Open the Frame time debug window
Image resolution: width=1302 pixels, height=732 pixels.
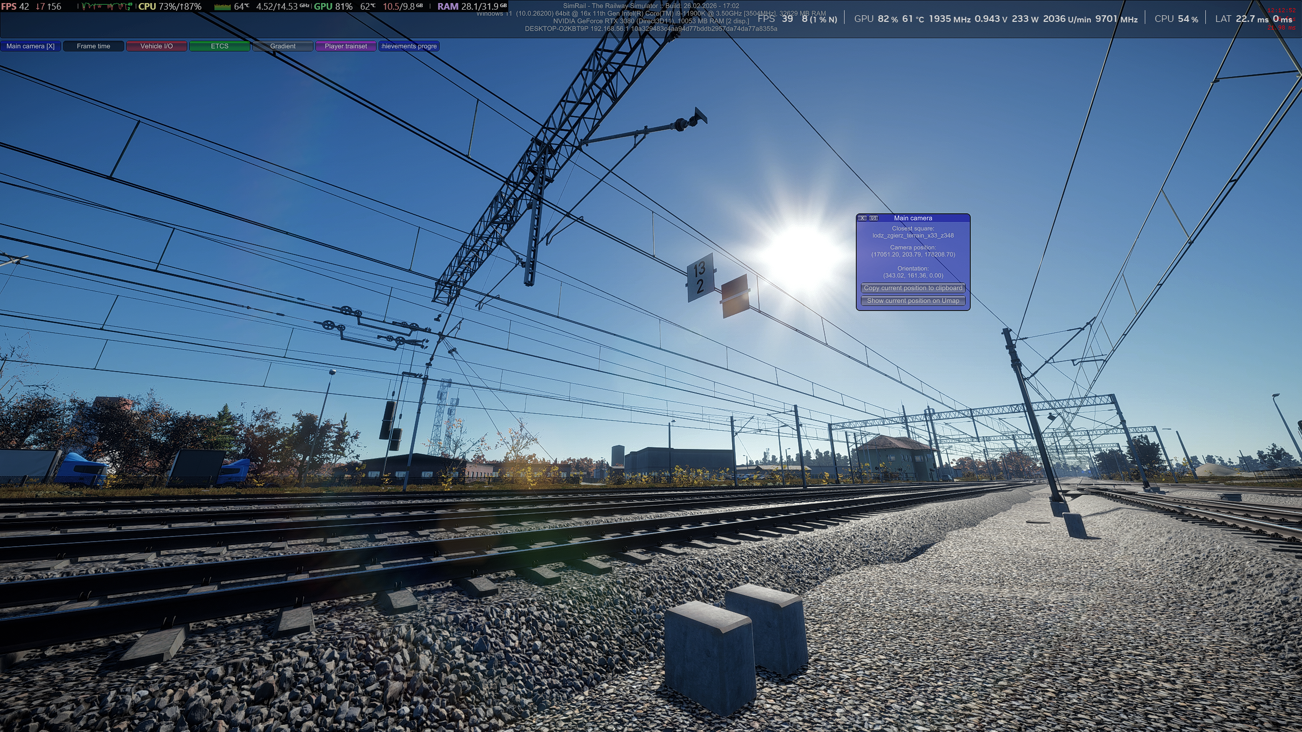point(93,46)
